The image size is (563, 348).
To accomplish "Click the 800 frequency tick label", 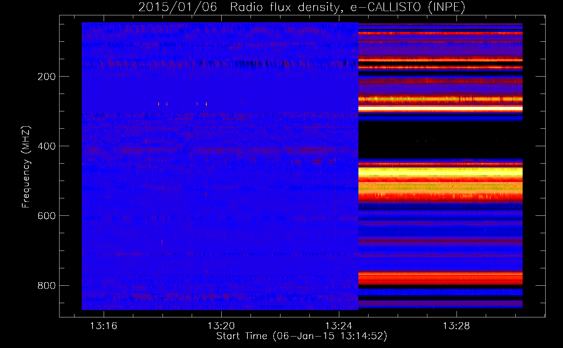I will (x=47, y=286).
